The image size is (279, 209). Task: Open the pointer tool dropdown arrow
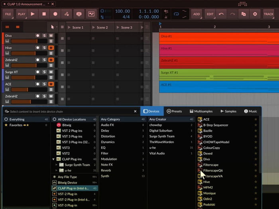[57, 27]
